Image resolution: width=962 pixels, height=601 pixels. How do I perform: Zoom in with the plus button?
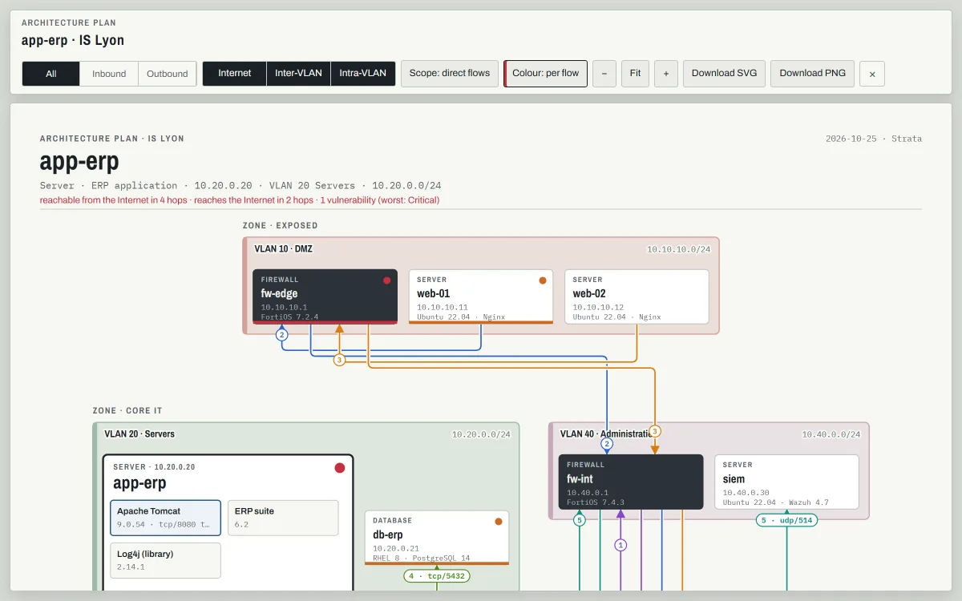(666, 73)
